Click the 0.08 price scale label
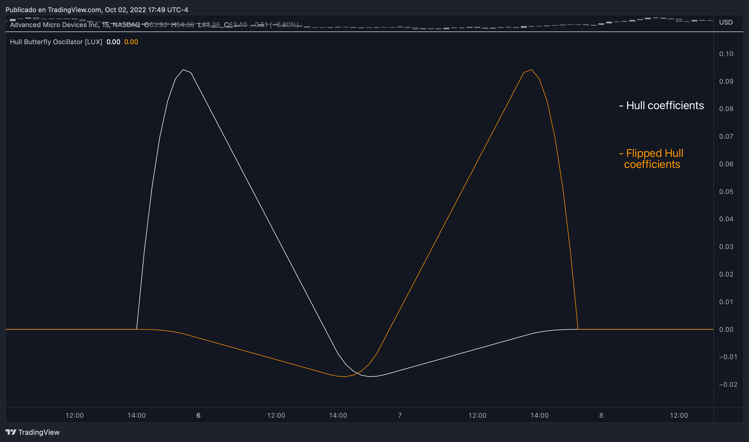The height and width of the screenshot is (442, 749). point(726,109)
